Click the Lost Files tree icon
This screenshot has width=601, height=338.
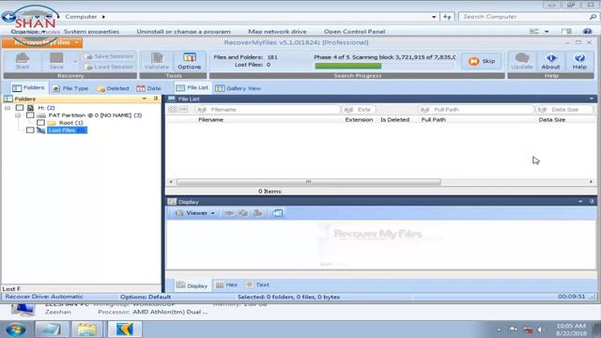click(x=41, y=131)
